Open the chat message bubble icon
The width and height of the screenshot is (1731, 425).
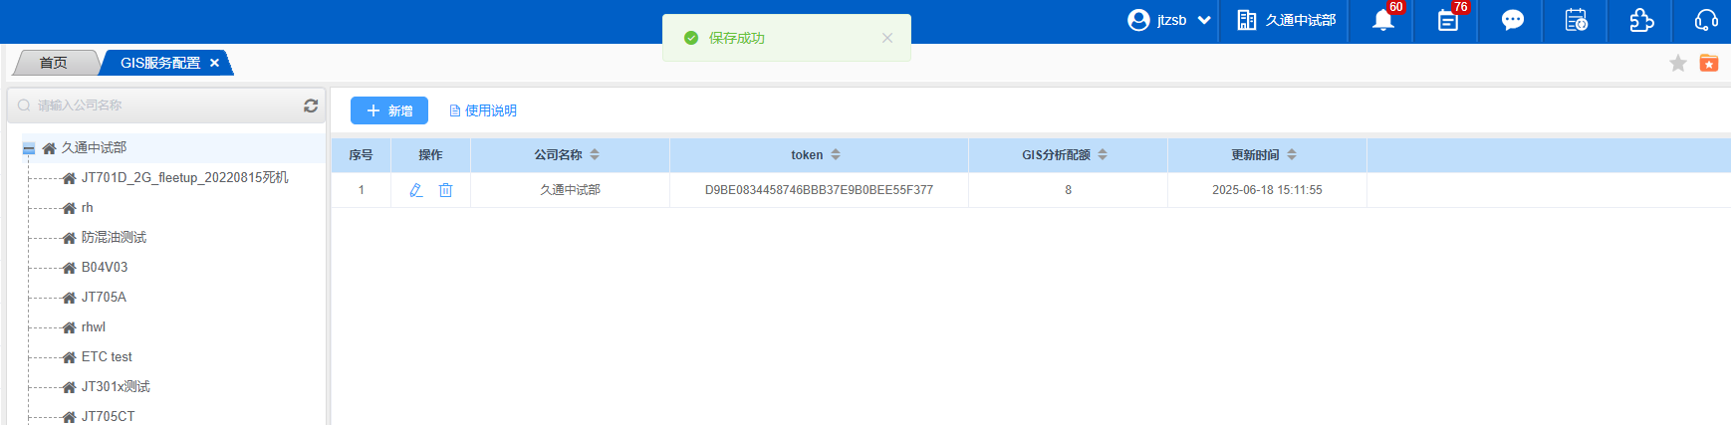[x=1512, y=21]
